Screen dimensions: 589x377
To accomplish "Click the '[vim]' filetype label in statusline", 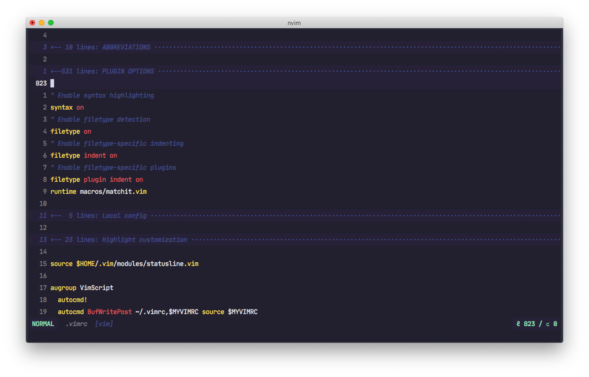I will click(104, 324).
